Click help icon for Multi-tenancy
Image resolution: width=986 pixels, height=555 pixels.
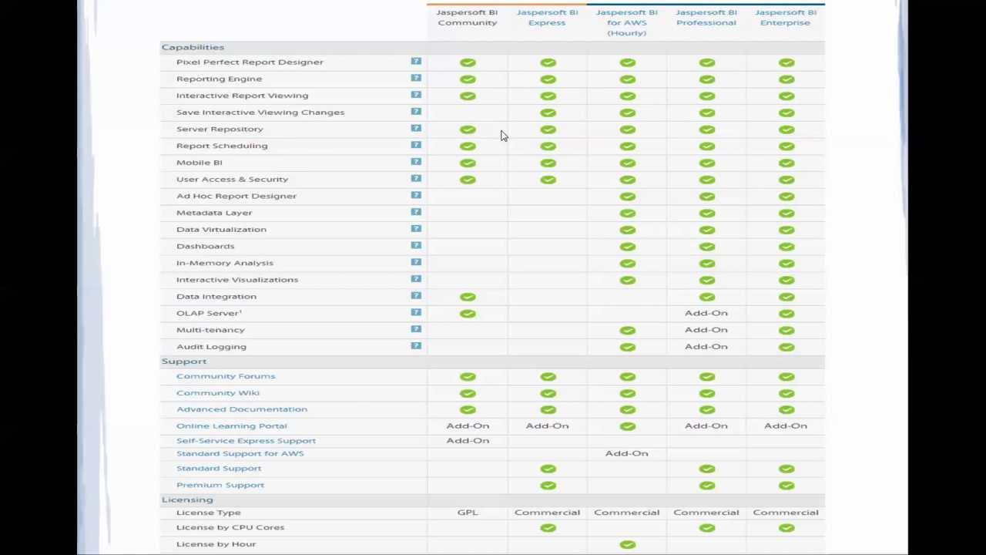416,329
